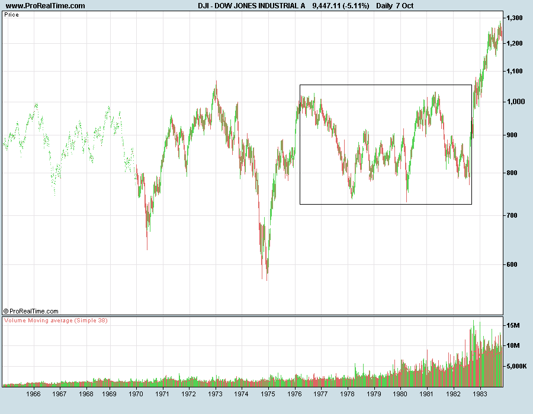The width and height of the screenshot is (533, 414).
Task: Click the 1966 year label
Action: coord(33,394)
